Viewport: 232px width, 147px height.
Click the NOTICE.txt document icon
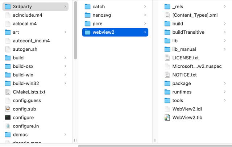(167, 75)
